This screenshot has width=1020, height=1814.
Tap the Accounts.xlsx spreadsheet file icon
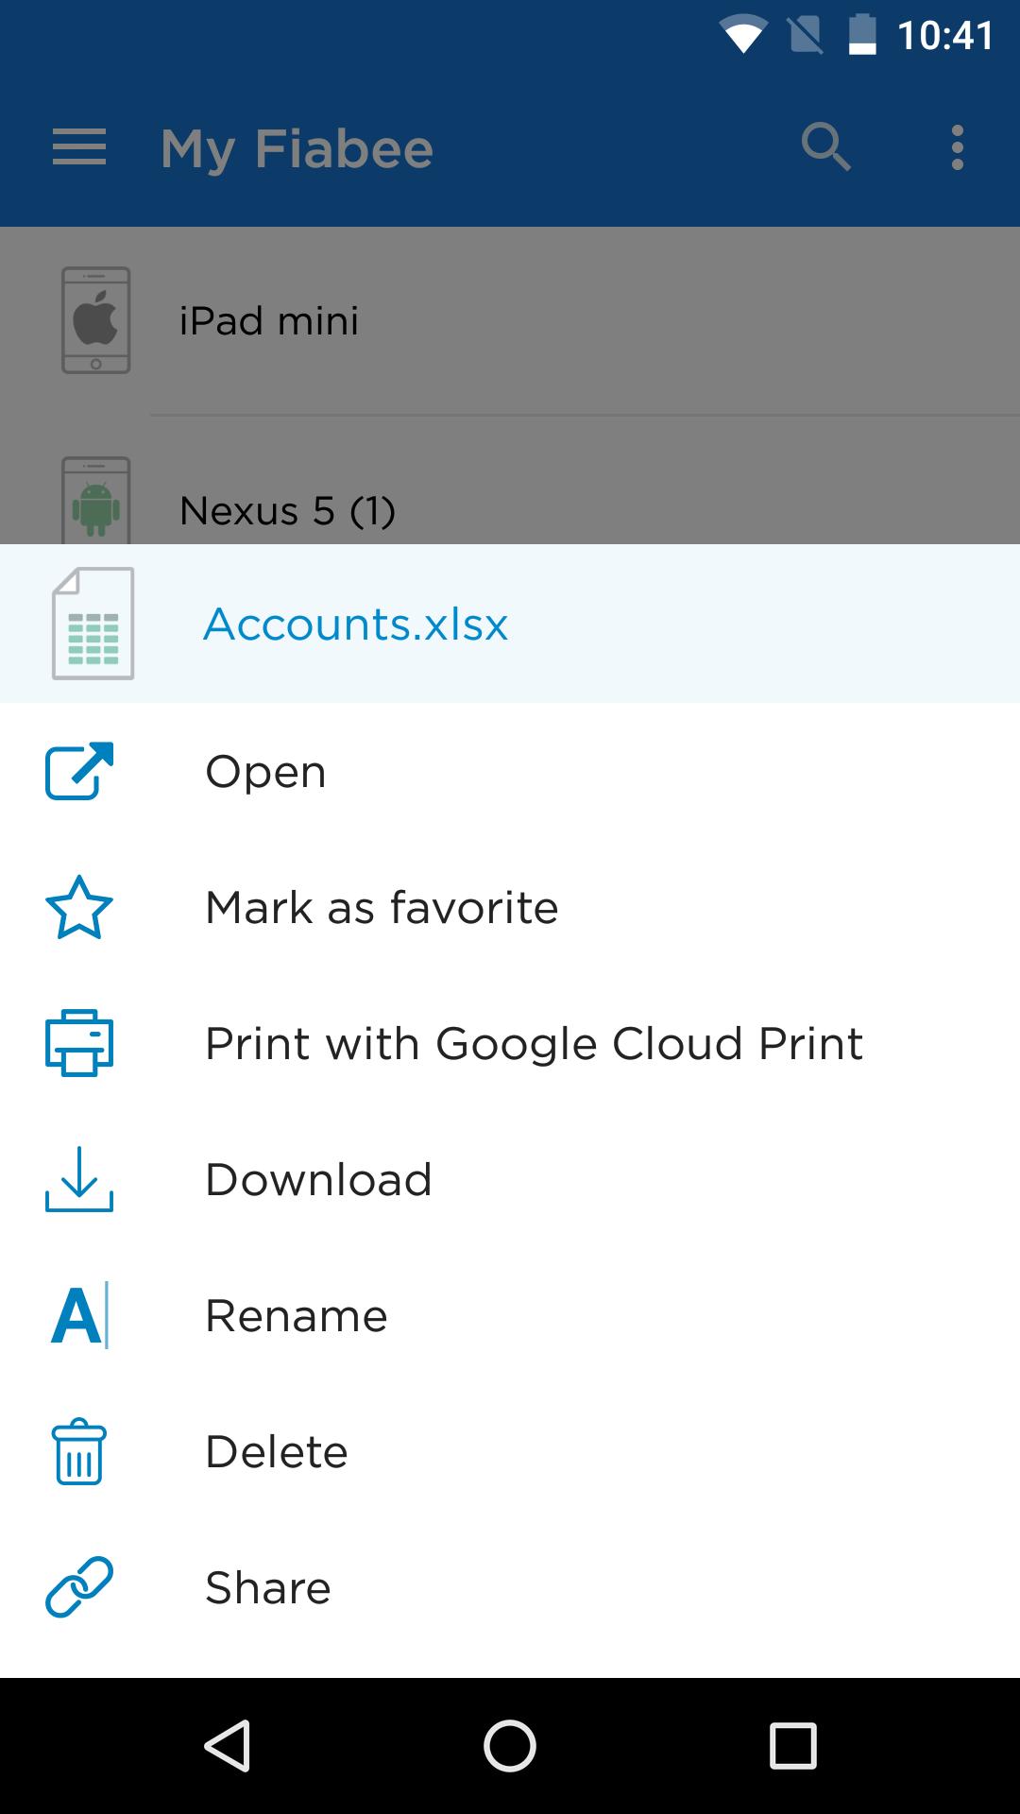point(93,624)
